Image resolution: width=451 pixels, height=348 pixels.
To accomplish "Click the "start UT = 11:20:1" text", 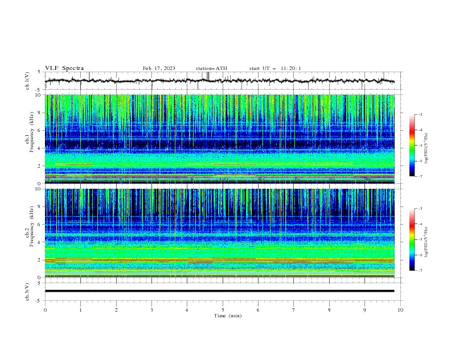I will [x=275, y=68].
